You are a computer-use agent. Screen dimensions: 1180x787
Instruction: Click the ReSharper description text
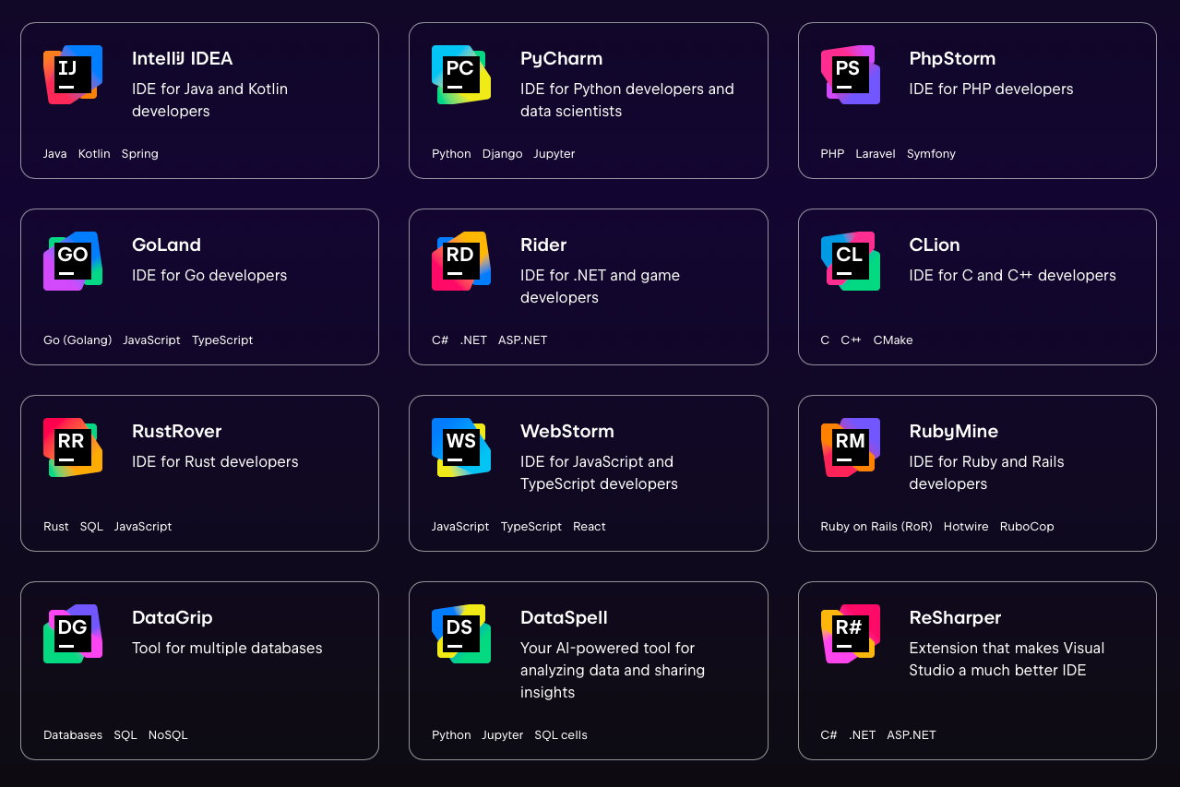tap(1006, 659)
